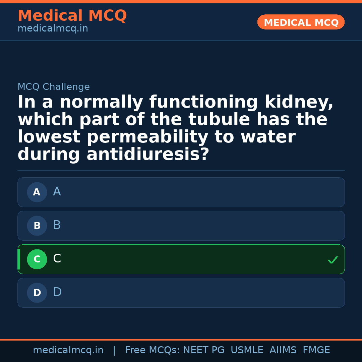Screen dimensions: 362x362
Task: Open medicalmcq.in link under the header title
Action: (53, 29)
